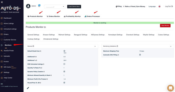Toggle END Untracked Listings checkbox
This screenshot has height=92, width=175.
pos(64,64)
